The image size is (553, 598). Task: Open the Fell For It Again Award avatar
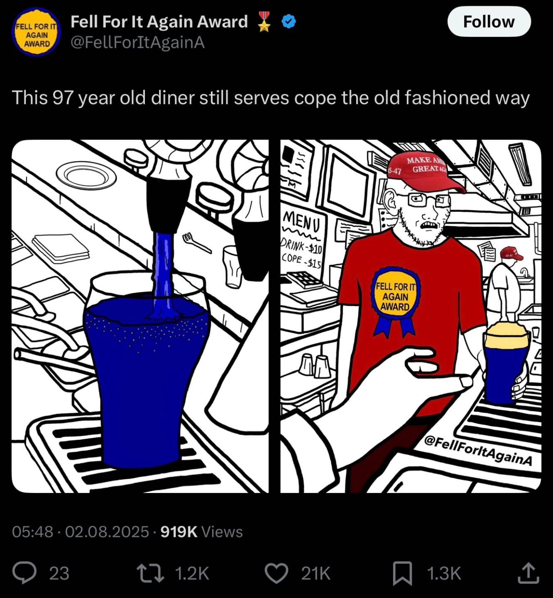click(x=37, y=32)
